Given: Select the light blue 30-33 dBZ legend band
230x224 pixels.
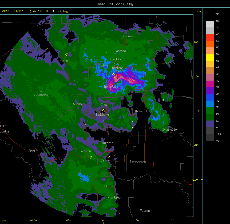Looking at the screenshot, I should point(210,104).
